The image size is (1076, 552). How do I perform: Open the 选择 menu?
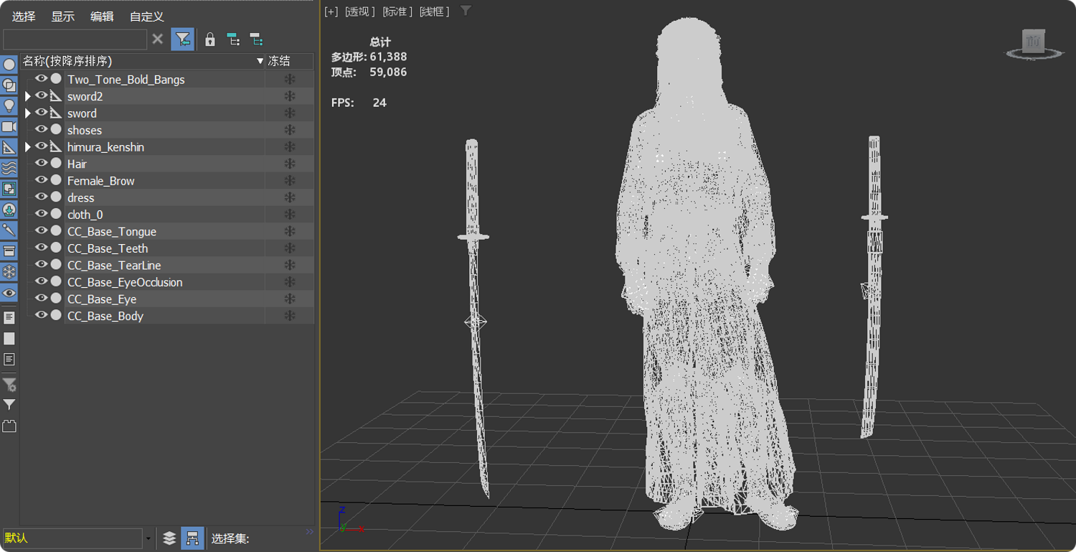24,17
